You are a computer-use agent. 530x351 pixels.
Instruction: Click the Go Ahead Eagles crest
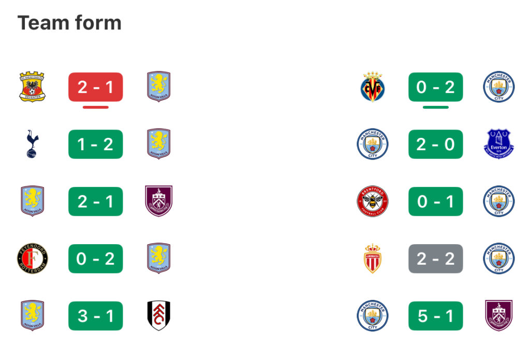coord(32,87)
